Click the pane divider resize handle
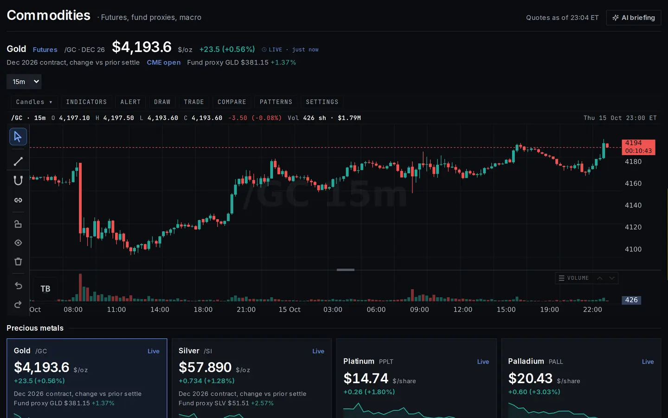The width and height of the screenshot is (668, 418). pyautogui.click(x=345, y=270)
